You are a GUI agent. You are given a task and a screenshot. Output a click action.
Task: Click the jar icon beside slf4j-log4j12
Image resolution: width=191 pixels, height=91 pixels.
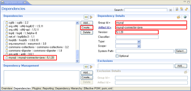coord(7,26)
